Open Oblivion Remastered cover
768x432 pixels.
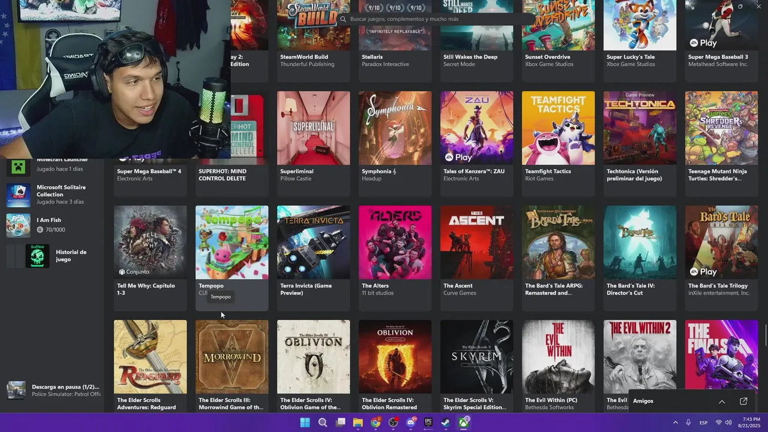(395, 356)
